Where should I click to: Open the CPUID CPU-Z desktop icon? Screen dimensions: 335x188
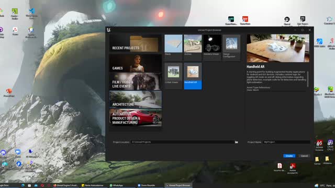(x=330, y=145)
